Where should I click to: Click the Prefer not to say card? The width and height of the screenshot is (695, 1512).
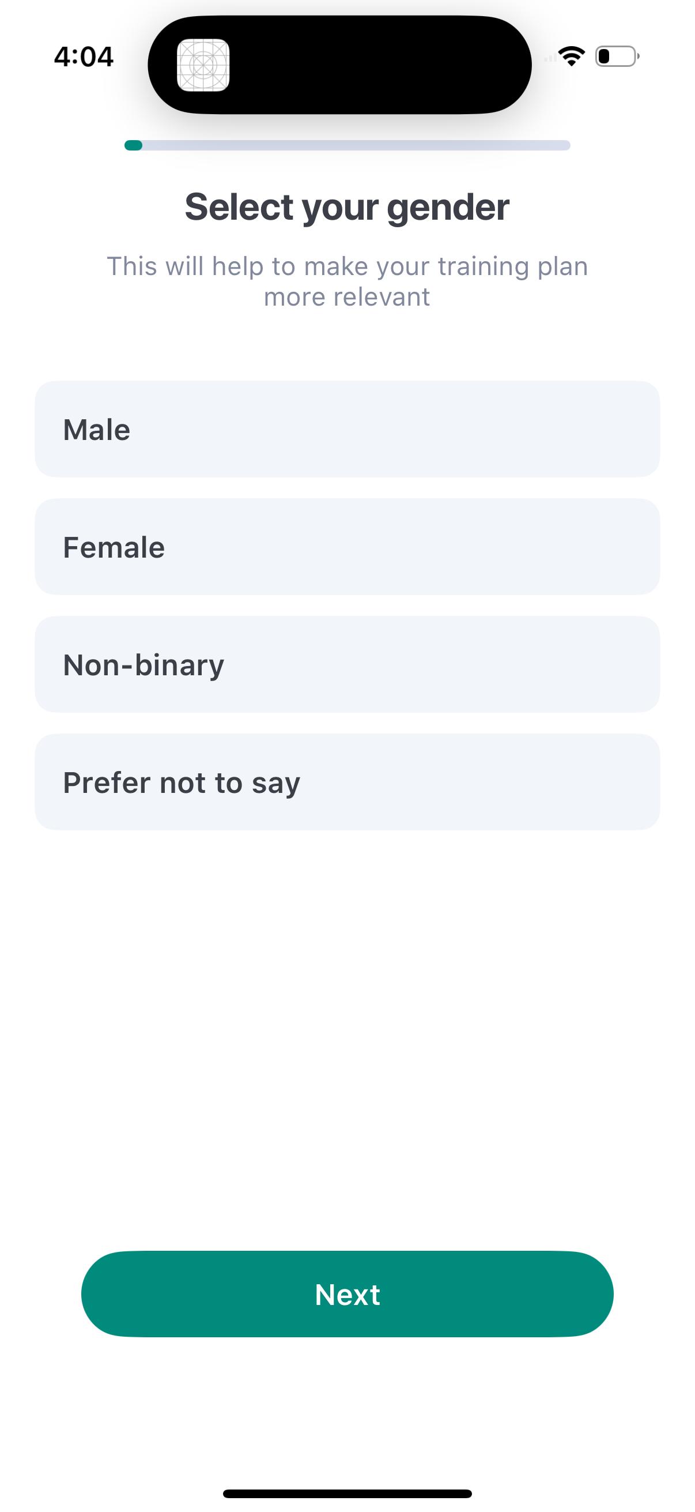[x=347, y=782]
